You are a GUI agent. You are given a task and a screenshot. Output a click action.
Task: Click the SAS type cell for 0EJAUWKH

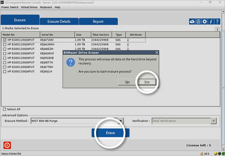(118, 44)
